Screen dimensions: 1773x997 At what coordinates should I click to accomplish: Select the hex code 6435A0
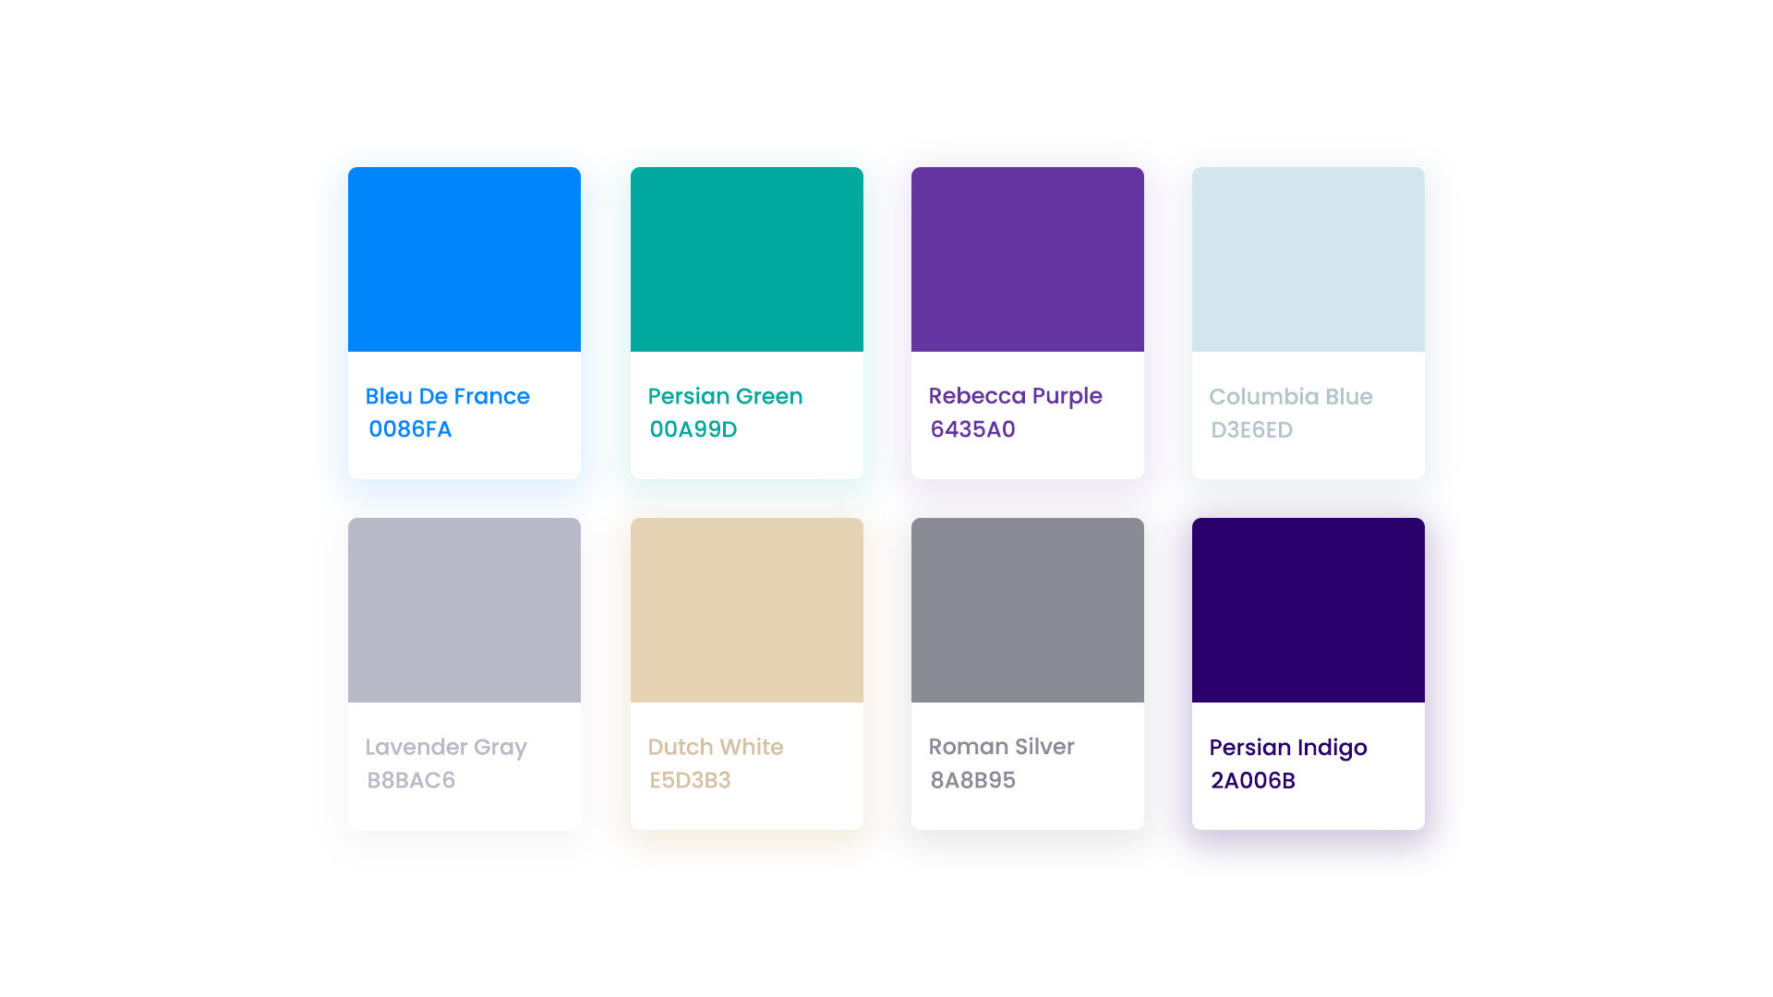point(973,429)
